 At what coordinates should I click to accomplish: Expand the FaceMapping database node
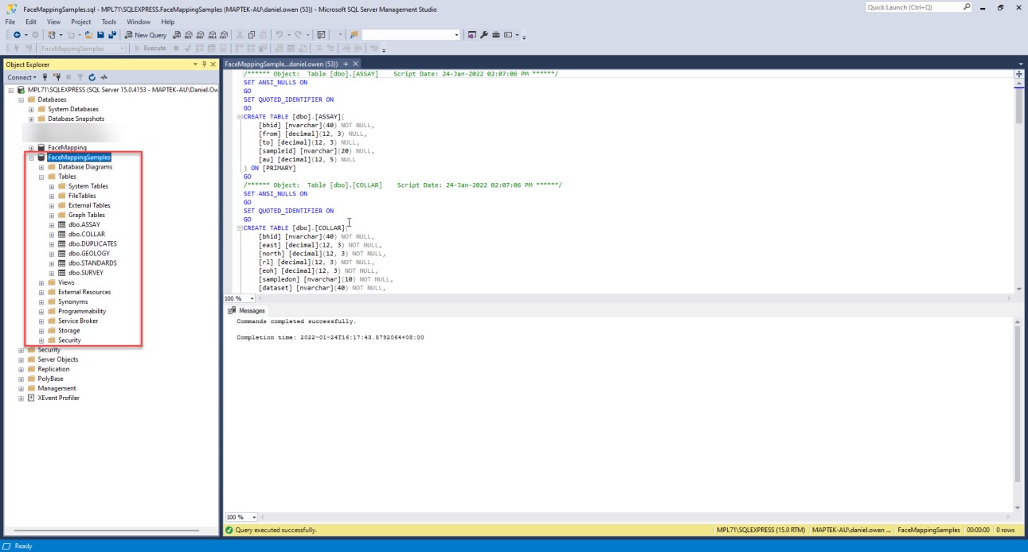[x=31, y=148]
